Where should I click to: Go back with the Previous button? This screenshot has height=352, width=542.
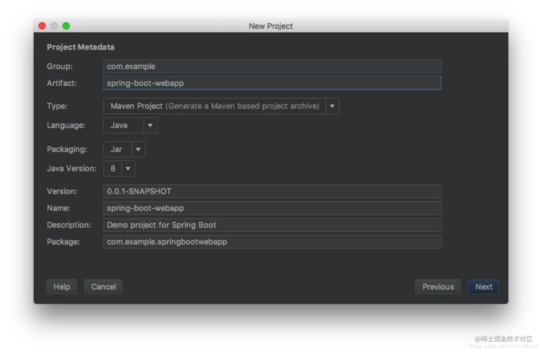pos(438,287)
